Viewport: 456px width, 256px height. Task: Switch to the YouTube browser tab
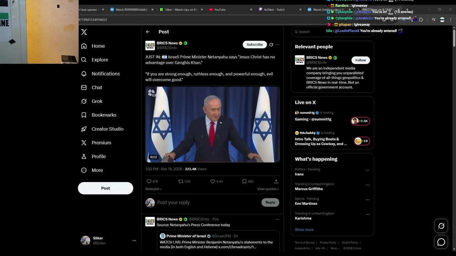click(231, 10)
